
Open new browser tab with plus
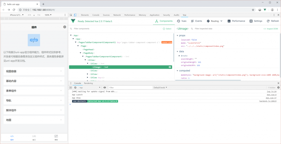coord(43,4)
